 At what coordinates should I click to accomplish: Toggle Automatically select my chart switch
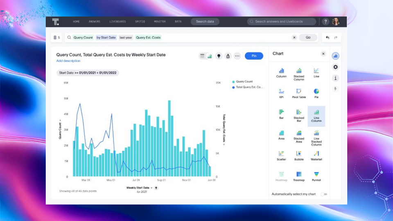[324, 194]
